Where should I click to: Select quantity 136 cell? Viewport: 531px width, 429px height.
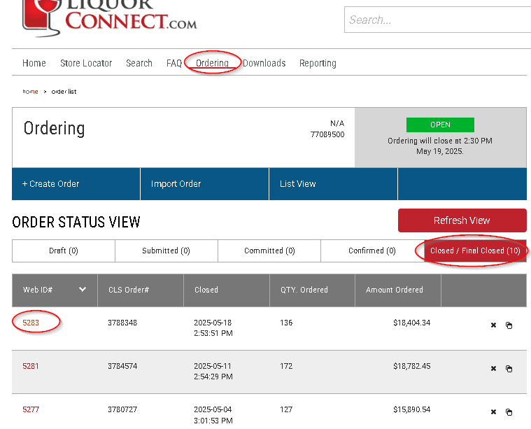tap(286, 323)
